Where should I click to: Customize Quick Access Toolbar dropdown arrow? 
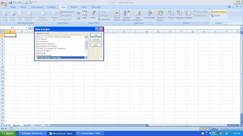pos(35,2)
